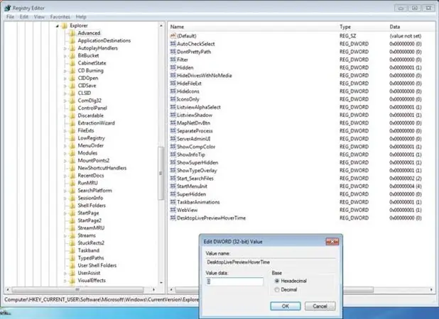Click the (Default) string value icon
This screenshot has height=319, width=439.
click(x=173, y=35)
